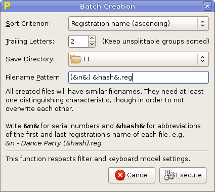Click inside the Trailing Letters number field
Viewport: 215px width, 192px height.
78,42
